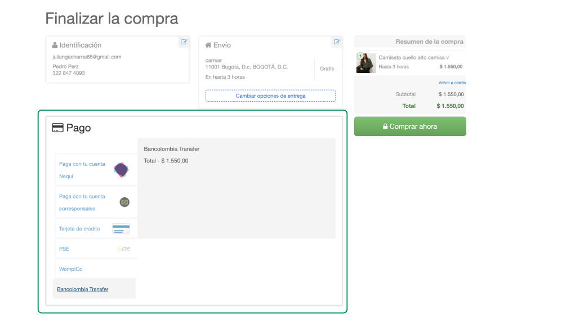Select Bancolombia Transfer payment option
This screenshot has height=326, width=566.
[83, 289]
